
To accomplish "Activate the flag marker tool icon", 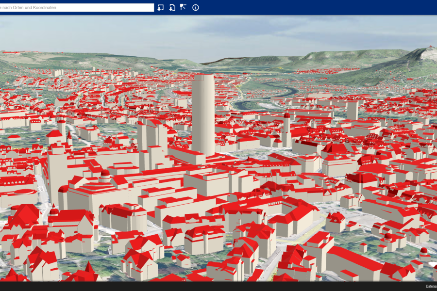I will click(x=183, y=7).
